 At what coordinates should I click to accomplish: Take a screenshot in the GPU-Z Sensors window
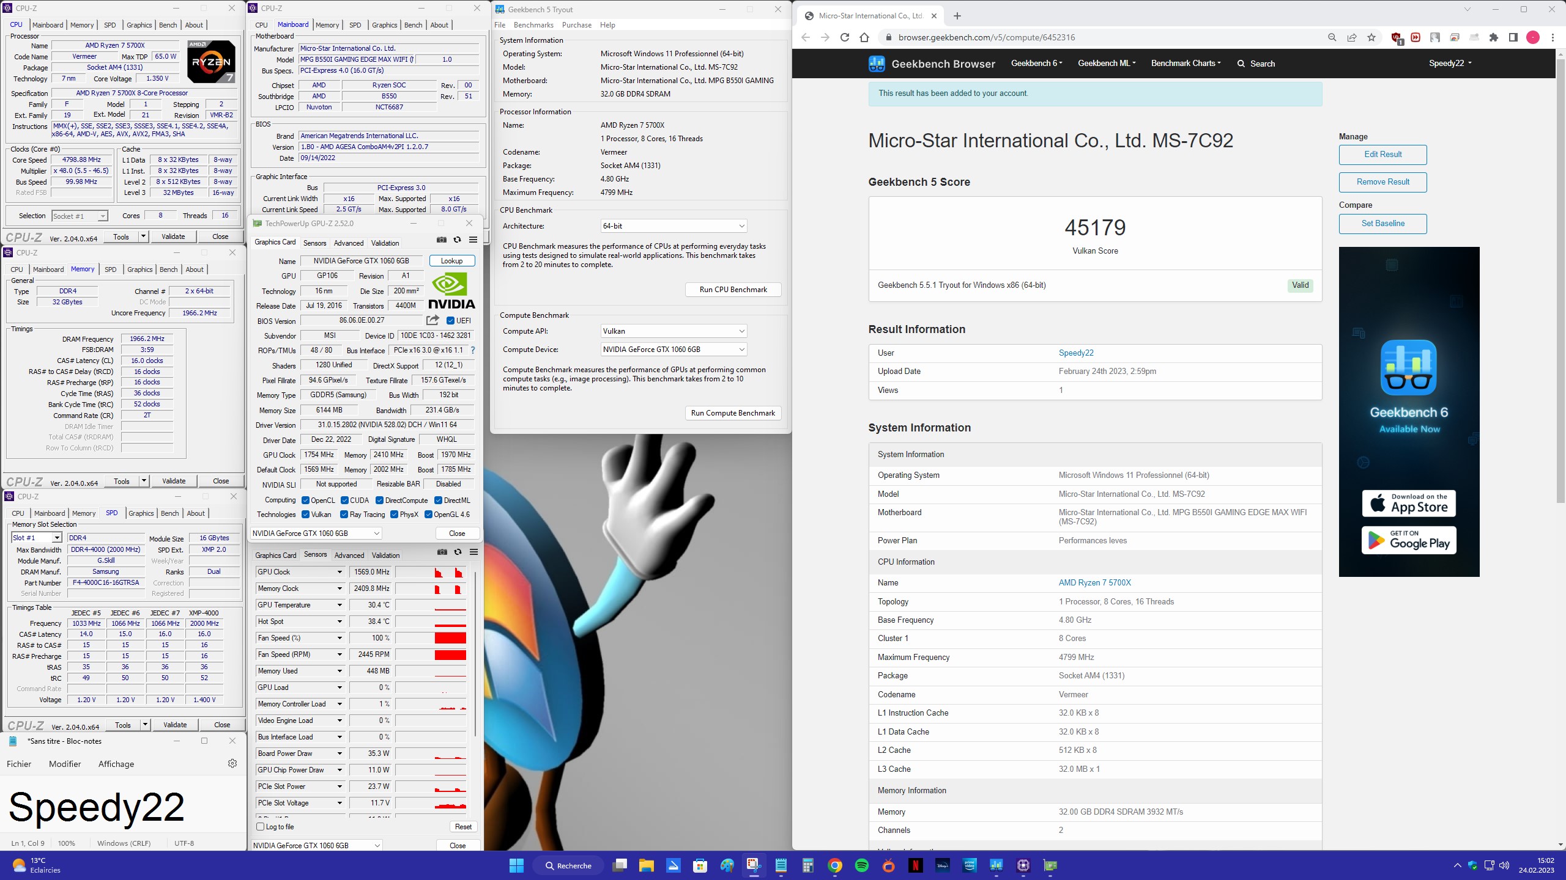tap(442, 552)
